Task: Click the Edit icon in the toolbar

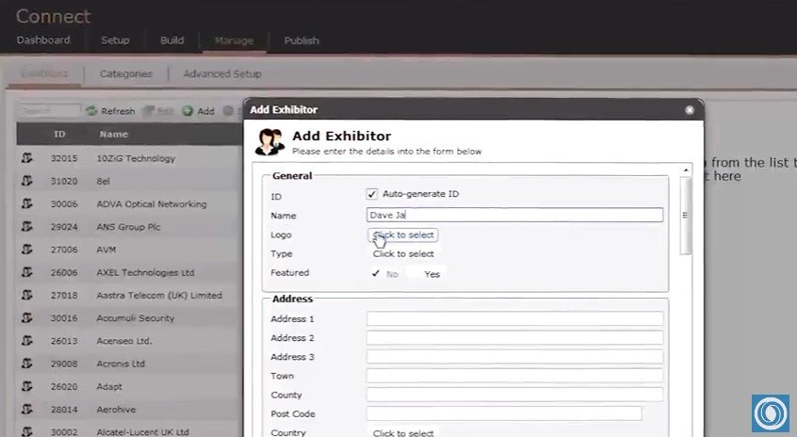Action: pyautogui.click(x=149, y=111)
